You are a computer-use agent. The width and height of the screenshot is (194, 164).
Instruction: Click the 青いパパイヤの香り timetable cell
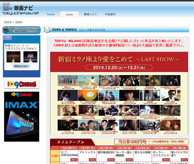tap(179, 156)
